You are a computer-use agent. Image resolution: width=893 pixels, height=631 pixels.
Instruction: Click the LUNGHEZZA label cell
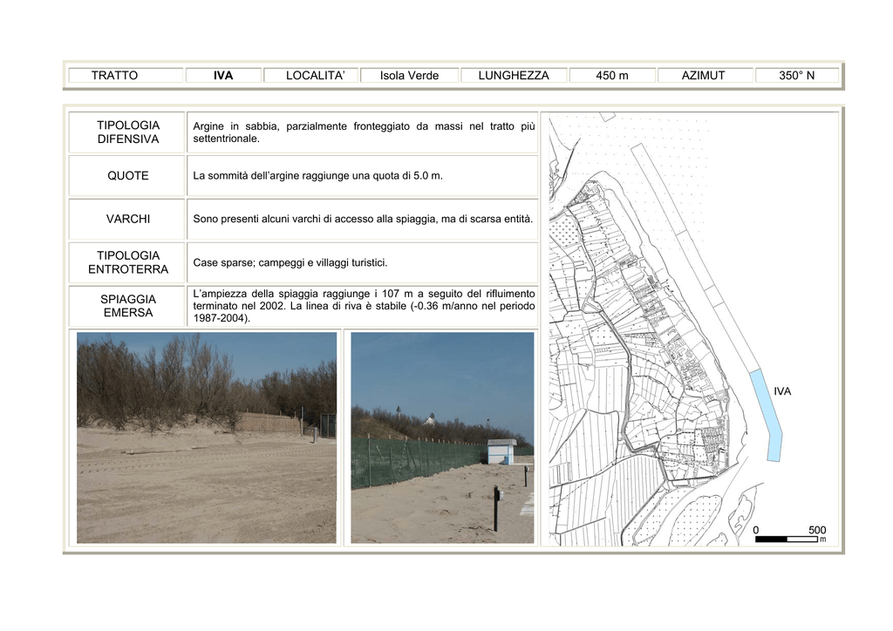(514, 75)
